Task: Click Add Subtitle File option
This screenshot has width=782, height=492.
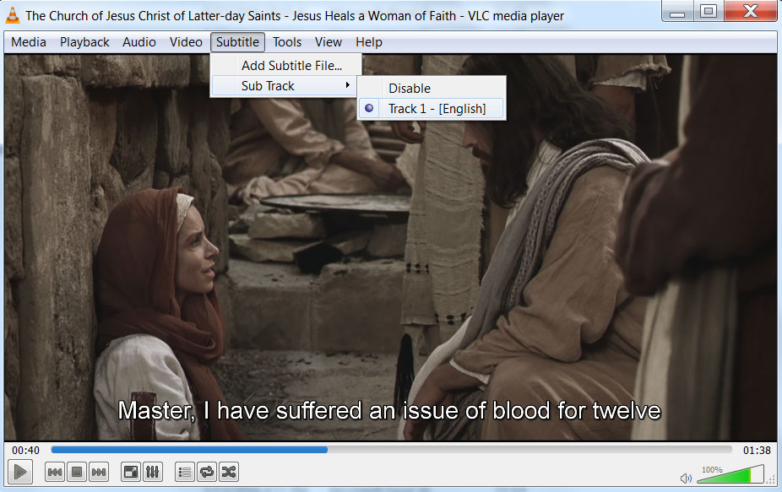Action: click(291, 65)
